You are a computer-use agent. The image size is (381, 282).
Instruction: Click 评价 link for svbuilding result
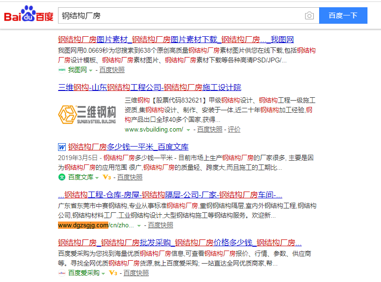tap(234, 129)
